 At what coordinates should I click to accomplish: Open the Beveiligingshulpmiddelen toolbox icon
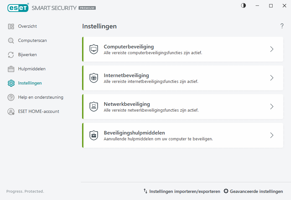click(94, 135)
